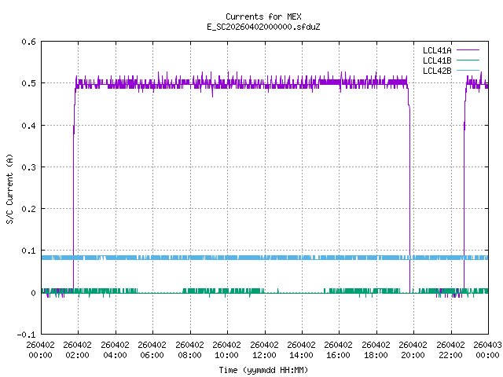Click the 260402 16:00 time tick label

[339, 349]
